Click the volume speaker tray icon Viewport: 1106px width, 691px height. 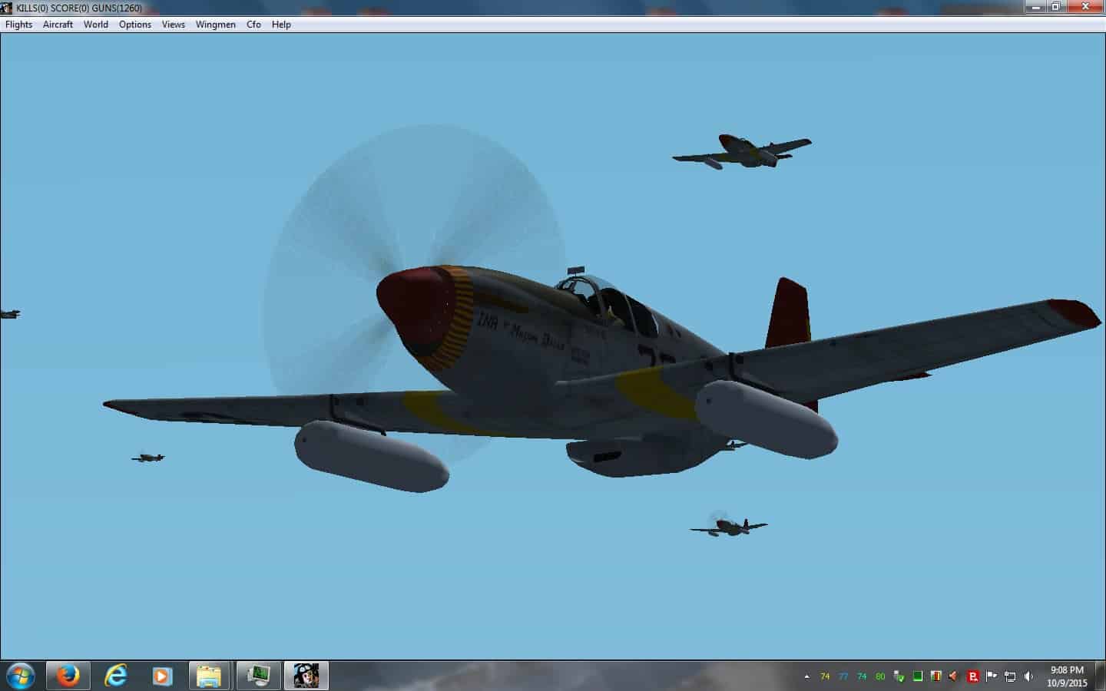1028,676
